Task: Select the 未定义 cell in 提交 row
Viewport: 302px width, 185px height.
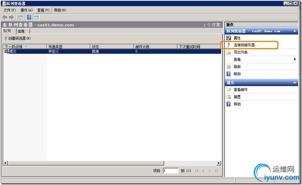Action: [53, 51]
